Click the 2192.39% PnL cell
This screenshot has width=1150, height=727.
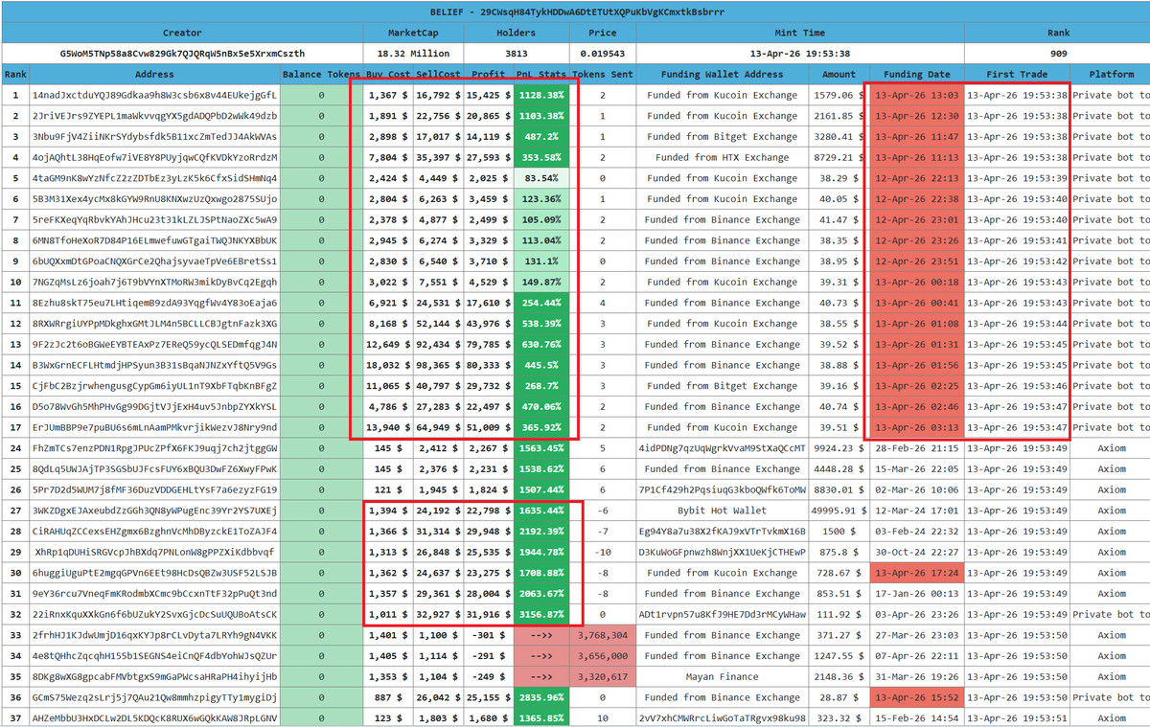click(x=541, y=531)
